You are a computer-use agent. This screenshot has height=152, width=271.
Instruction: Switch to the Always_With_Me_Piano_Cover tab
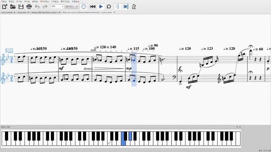click(x=44, y=12)
